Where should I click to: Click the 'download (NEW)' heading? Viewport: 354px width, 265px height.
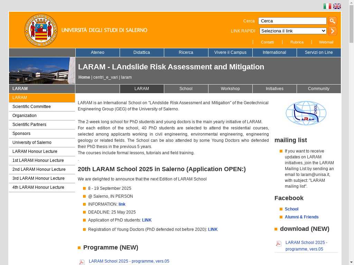[x=305, y=229]
